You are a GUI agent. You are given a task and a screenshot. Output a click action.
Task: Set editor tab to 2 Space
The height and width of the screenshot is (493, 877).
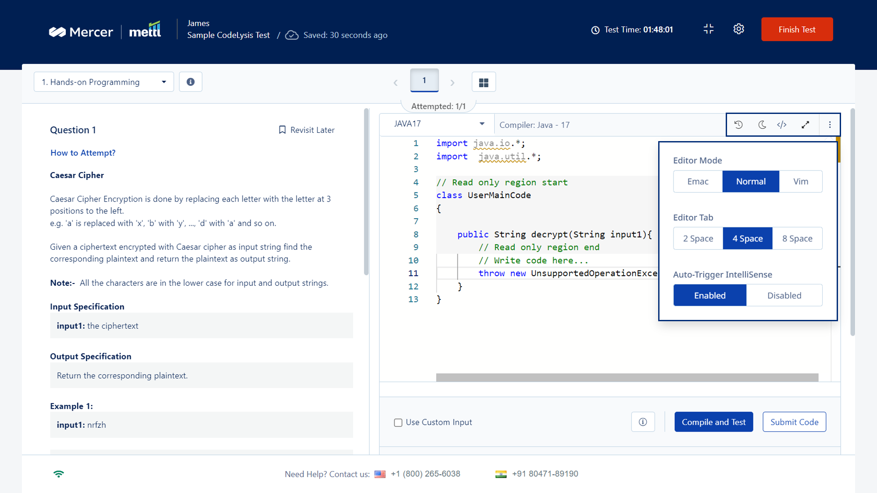click(x=698, y=238)
